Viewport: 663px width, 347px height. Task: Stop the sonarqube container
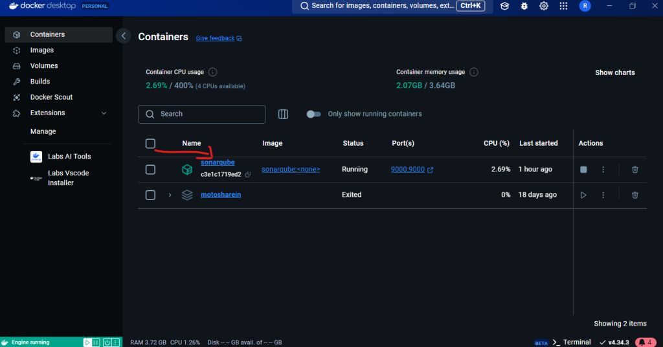(x=583, y=170)
